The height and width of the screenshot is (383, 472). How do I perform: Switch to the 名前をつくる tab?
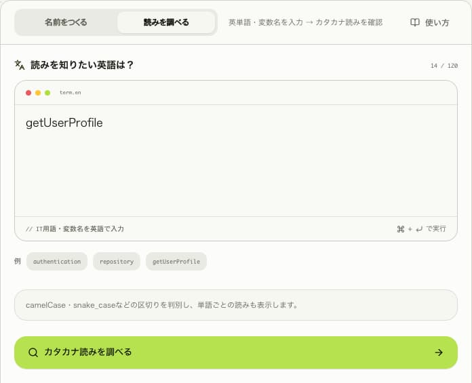(66, 22)
